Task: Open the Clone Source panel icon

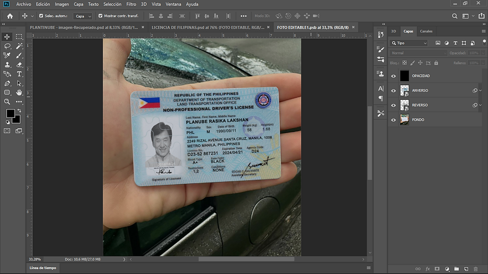Action: tap(380, 74)
